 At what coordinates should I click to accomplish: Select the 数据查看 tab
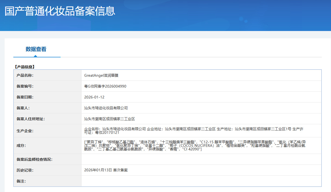click(x=36, y=49)
